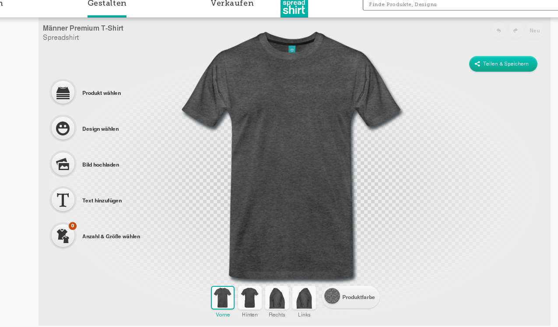
Task: Click the Produkt wählen label
Action: pyautogui.click(x=102, y=93)
